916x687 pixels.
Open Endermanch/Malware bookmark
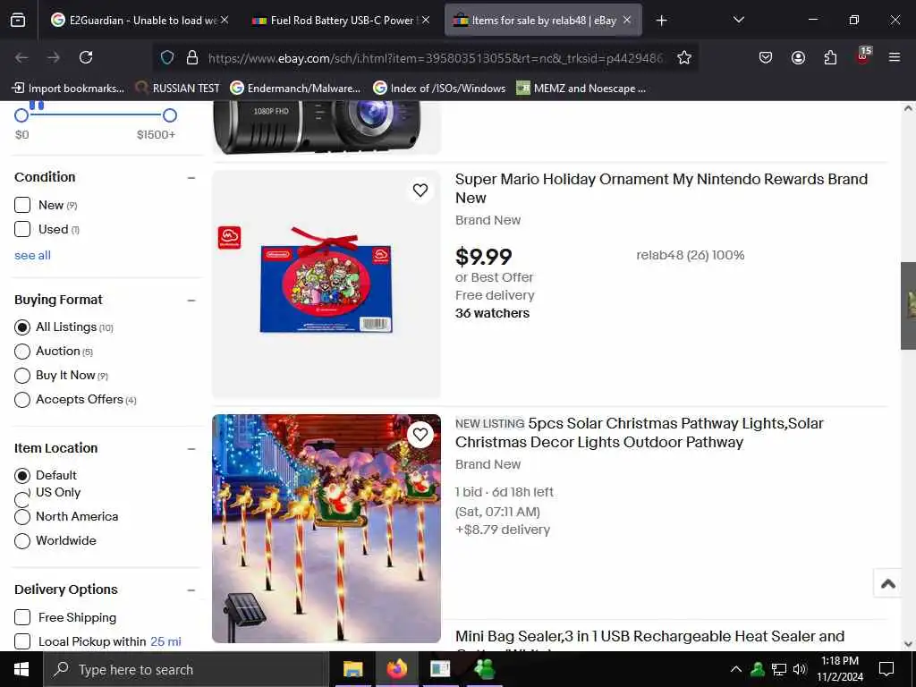coord(295,89)
